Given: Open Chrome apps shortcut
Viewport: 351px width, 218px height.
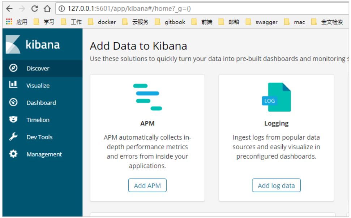Looking at the screenshot, I should click(x=9, y=22).
